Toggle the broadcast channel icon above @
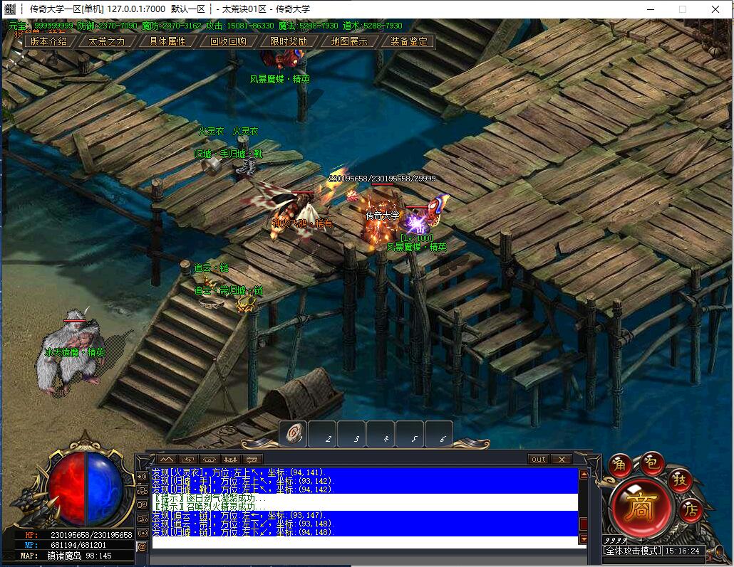Image resolution: width=734 pixels, height=567 pixels. pos(142,533)
